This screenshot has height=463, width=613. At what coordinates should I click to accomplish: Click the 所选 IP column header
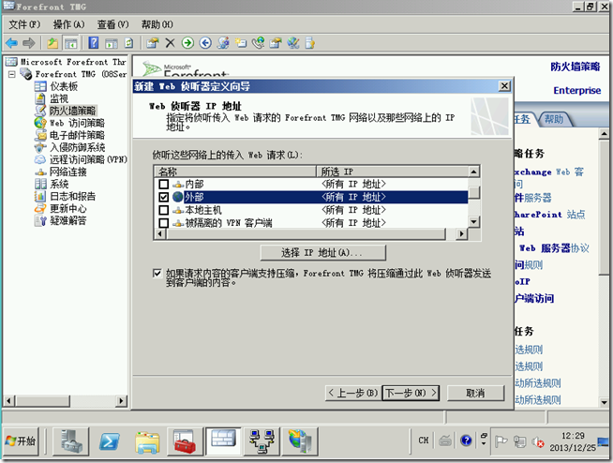pyautogui.click(x=392, y=172)
